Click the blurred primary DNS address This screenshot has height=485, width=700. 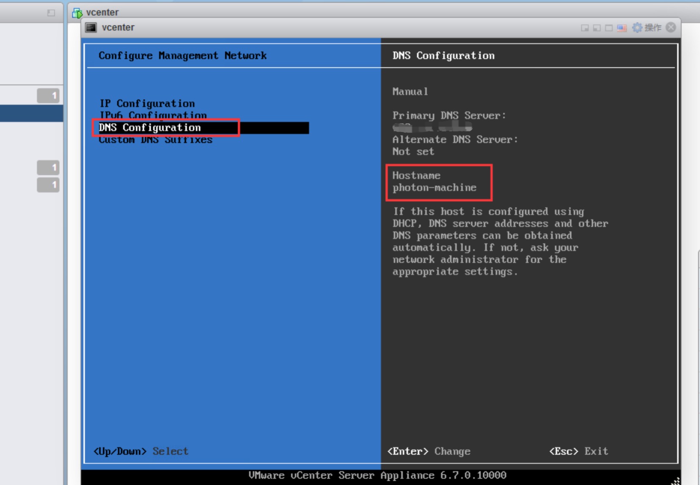(x=432, y=127)
